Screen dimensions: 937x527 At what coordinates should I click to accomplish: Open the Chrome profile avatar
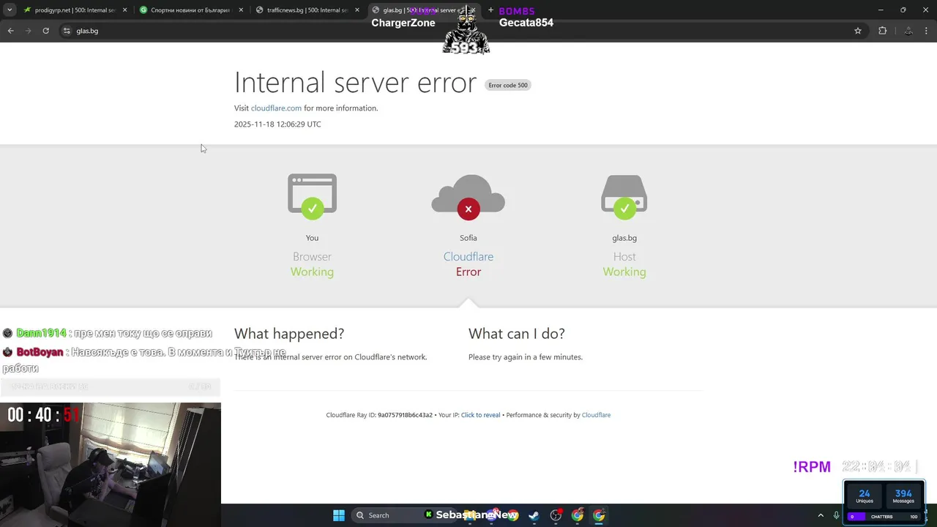click(908, 31)
